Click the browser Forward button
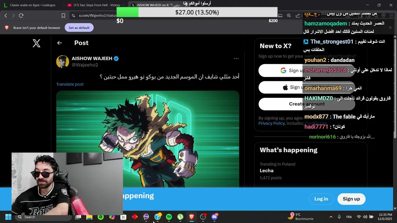The width and height of the screenshot is (397, 223). click(x=13, y=15)
